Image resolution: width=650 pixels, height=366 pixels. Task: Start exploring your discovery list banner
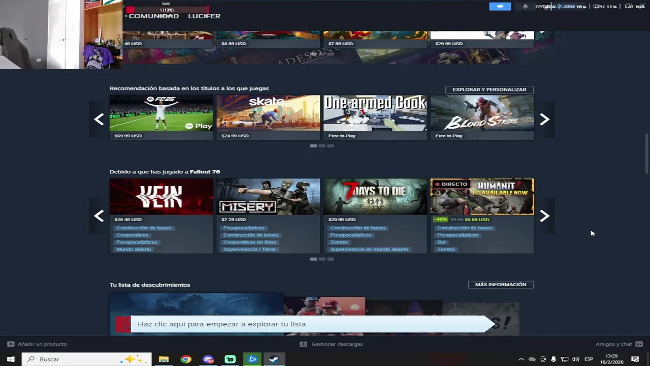312,324
